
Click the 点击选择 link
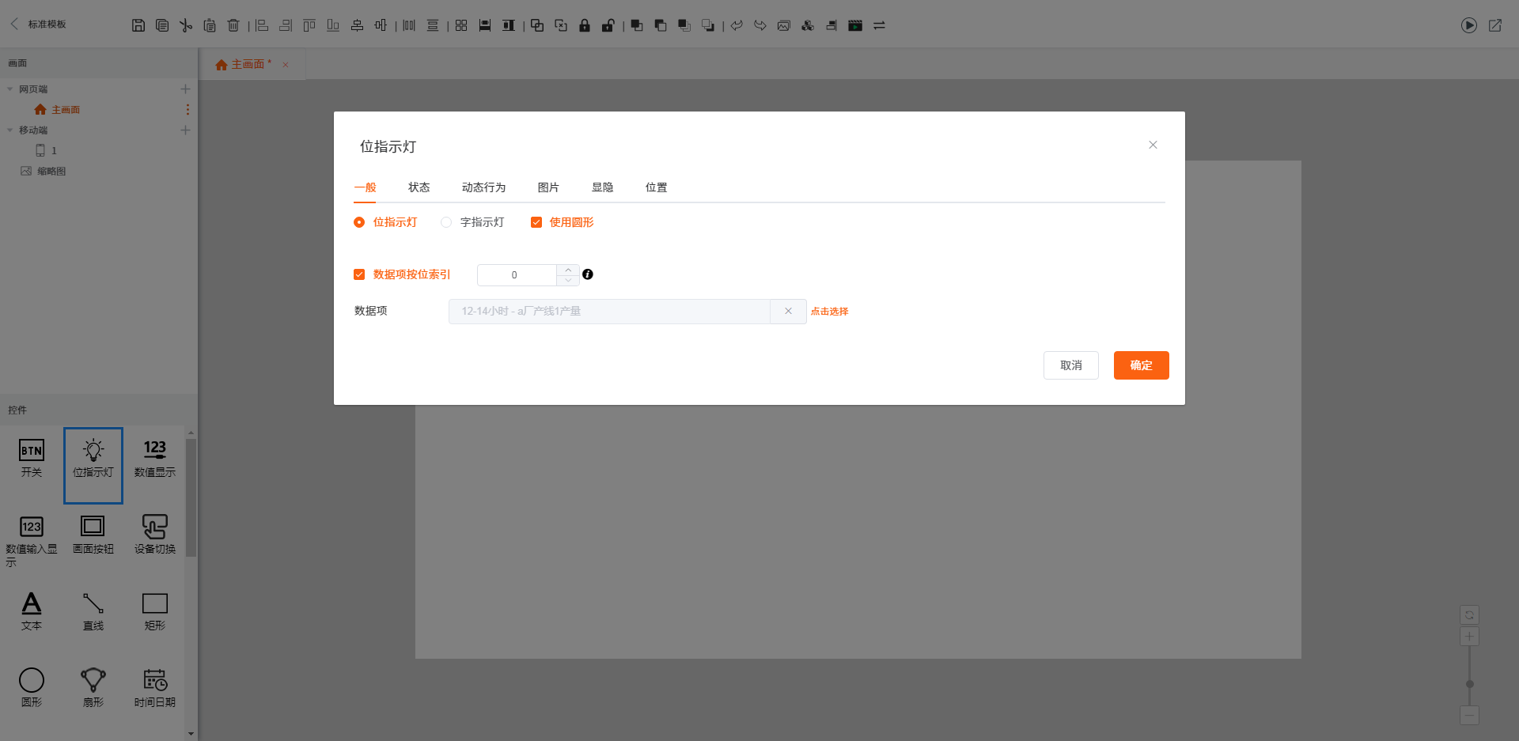[x=829, y=312]
